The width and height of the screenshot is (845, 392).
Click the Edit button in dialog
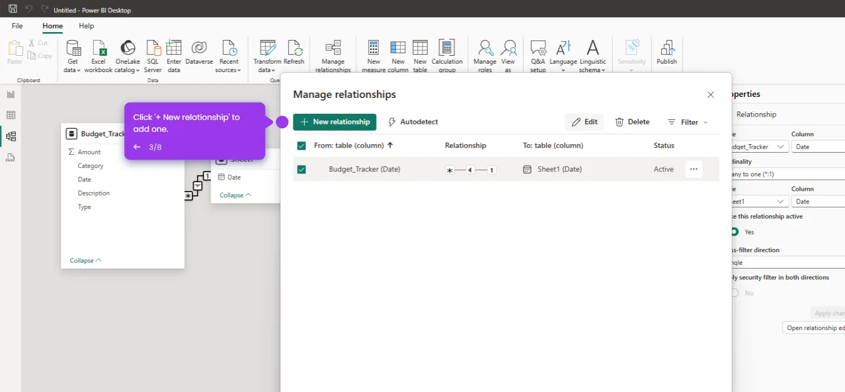tap(585, 122)
